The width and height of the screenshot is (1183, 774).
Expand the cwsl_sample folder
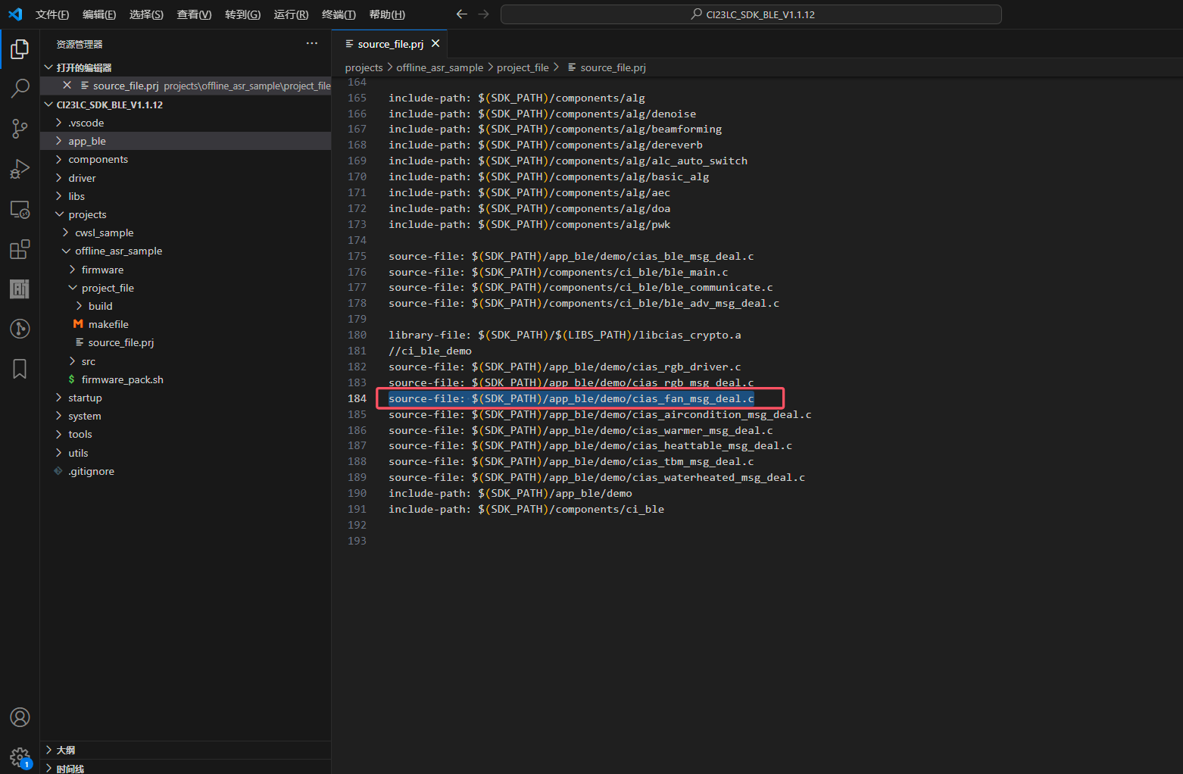tap(186, 233)
